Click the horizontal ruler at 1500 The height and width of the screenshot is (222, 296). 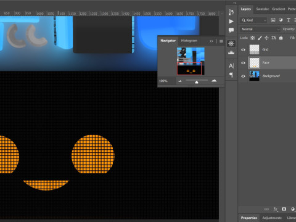coord(147,14)
